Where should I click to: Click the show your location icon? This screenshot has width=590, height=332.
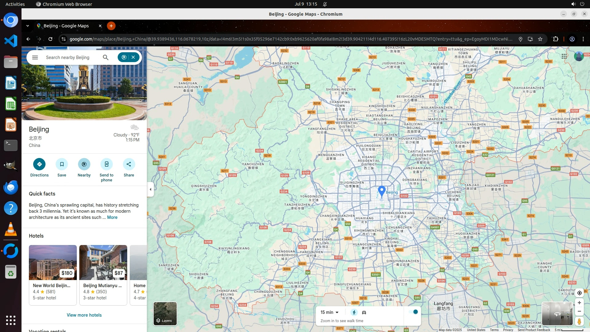coord(579,293)
